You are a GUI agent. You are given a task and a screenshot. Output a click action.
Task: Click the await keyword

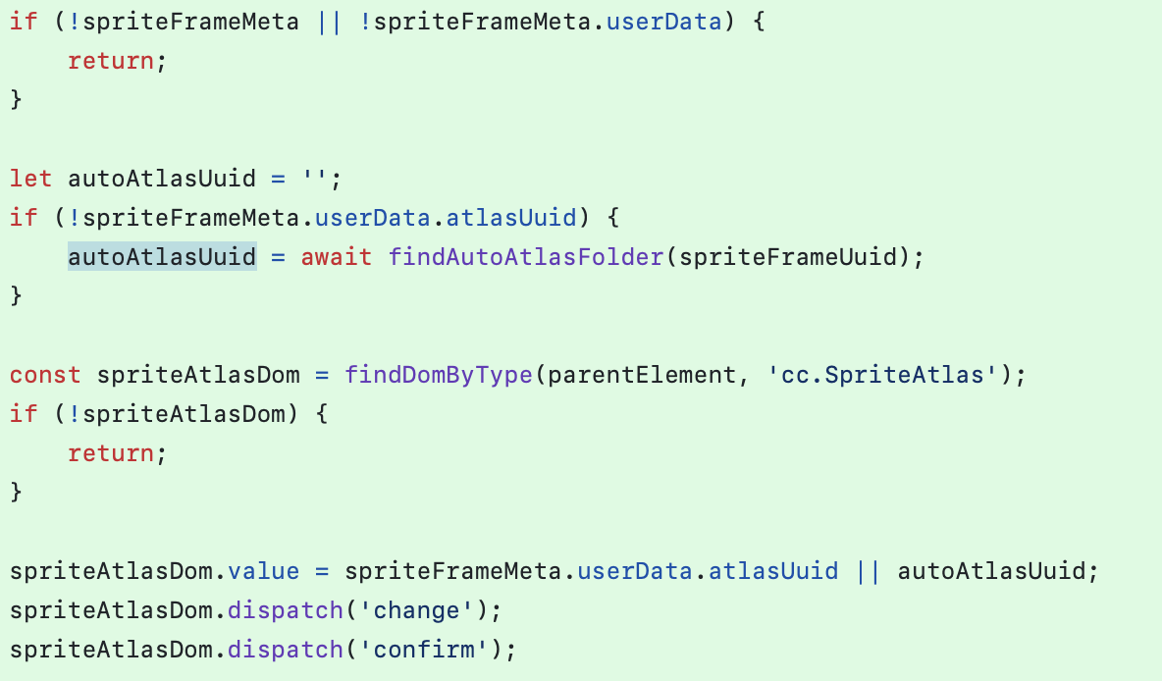[337, 257]
